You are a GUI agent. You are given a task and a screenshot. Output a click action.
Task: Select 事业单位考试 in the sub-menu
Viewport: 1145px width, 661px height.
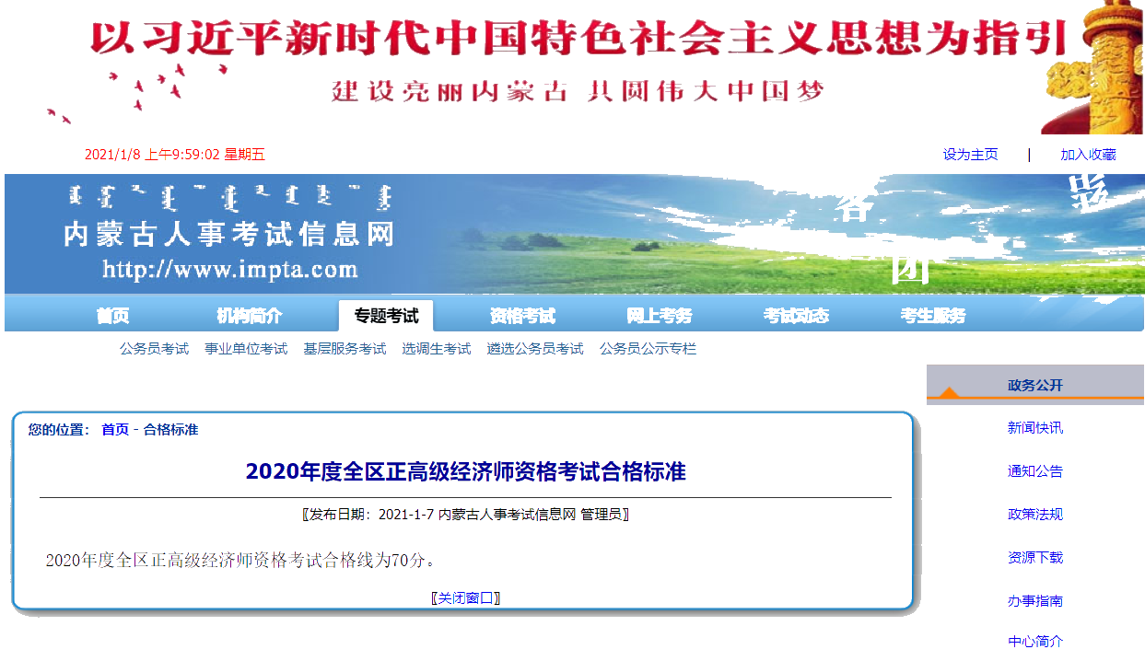click(x=248, y=349)
